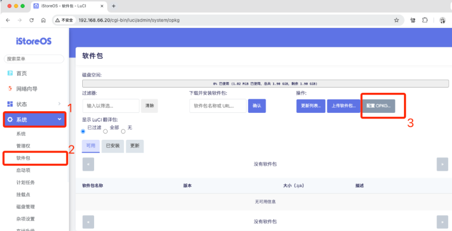Image resolution: width=452 pixels, height=231 pixels.
Task: Select the 全部 translation radio button
Action: pos(106,131)
